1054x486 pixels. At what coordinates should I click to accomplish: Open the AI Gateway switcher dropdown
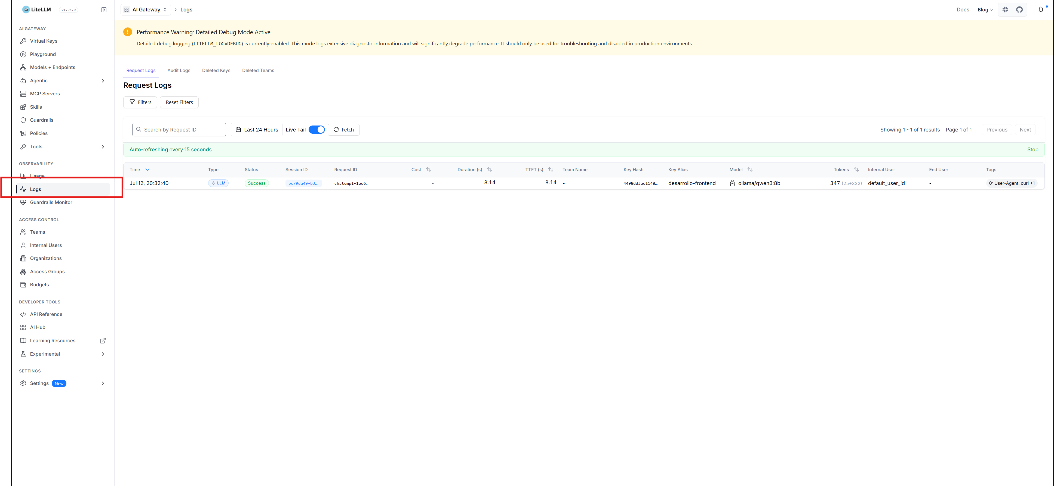click(146, 10)
